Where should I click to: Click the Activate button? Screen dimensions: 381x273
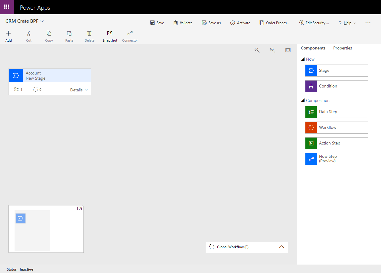click(x=240, y=23)
